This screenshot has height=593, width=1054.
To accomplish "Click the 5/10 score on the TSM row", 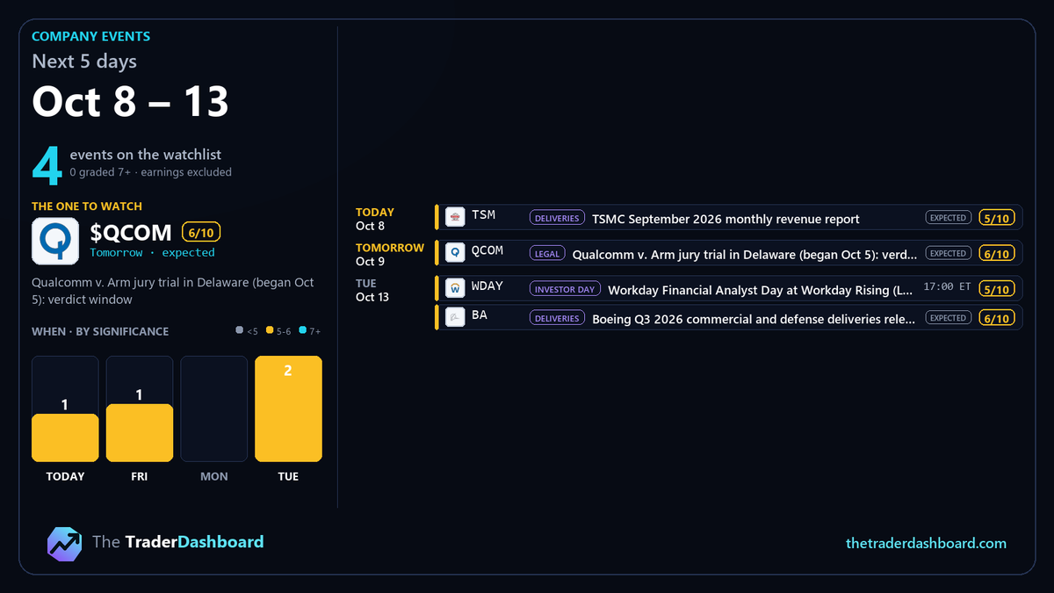I will click(997, 218).
